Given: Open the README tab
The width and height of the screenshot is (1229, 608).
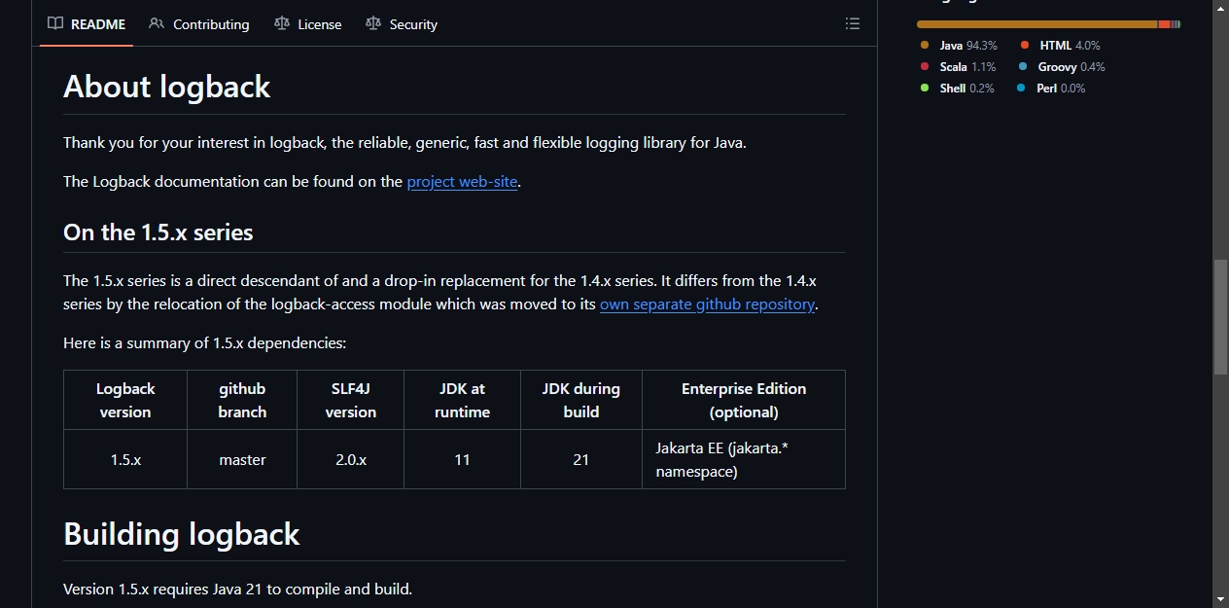Looking at the screenshot, I should pos(87,24).
